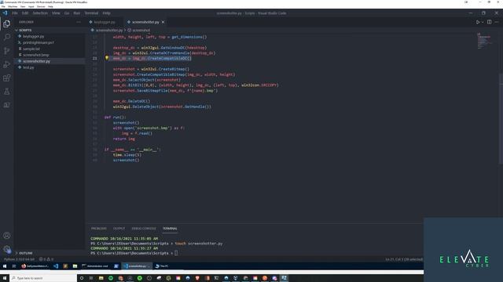Image resolution: width=503 pixels, height=282 pixels.
Task: Click the host Windows Start button
Action: [5, 278]
